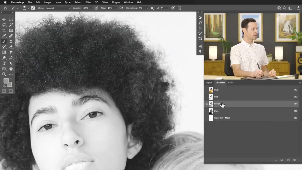This screenshot has height=170, width=302.
Task: Select the Move tool
Action: pyautogui.click(x=4, y=19)
